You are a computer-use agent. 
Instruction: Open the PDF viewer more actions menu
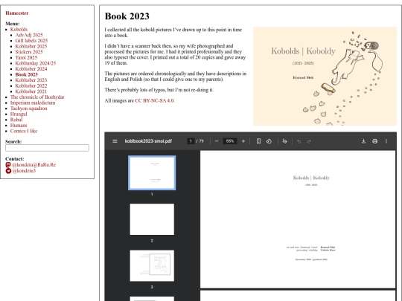pyautogui.click(x=386, y=141)
